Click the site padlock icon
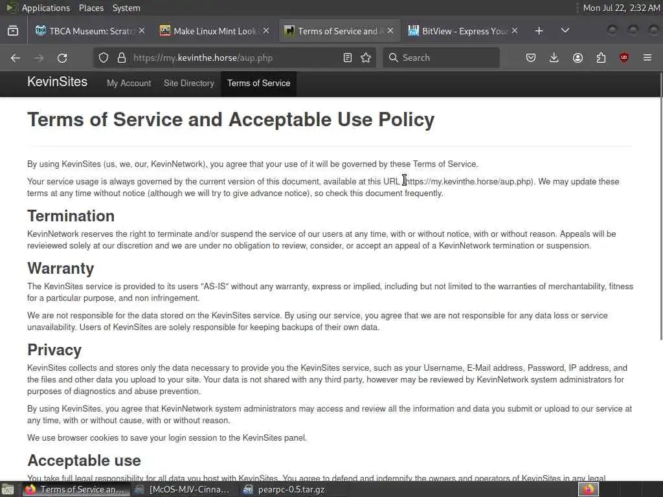Image resolution: width=663 pixels, height=497 pixels. coord(122,58)
